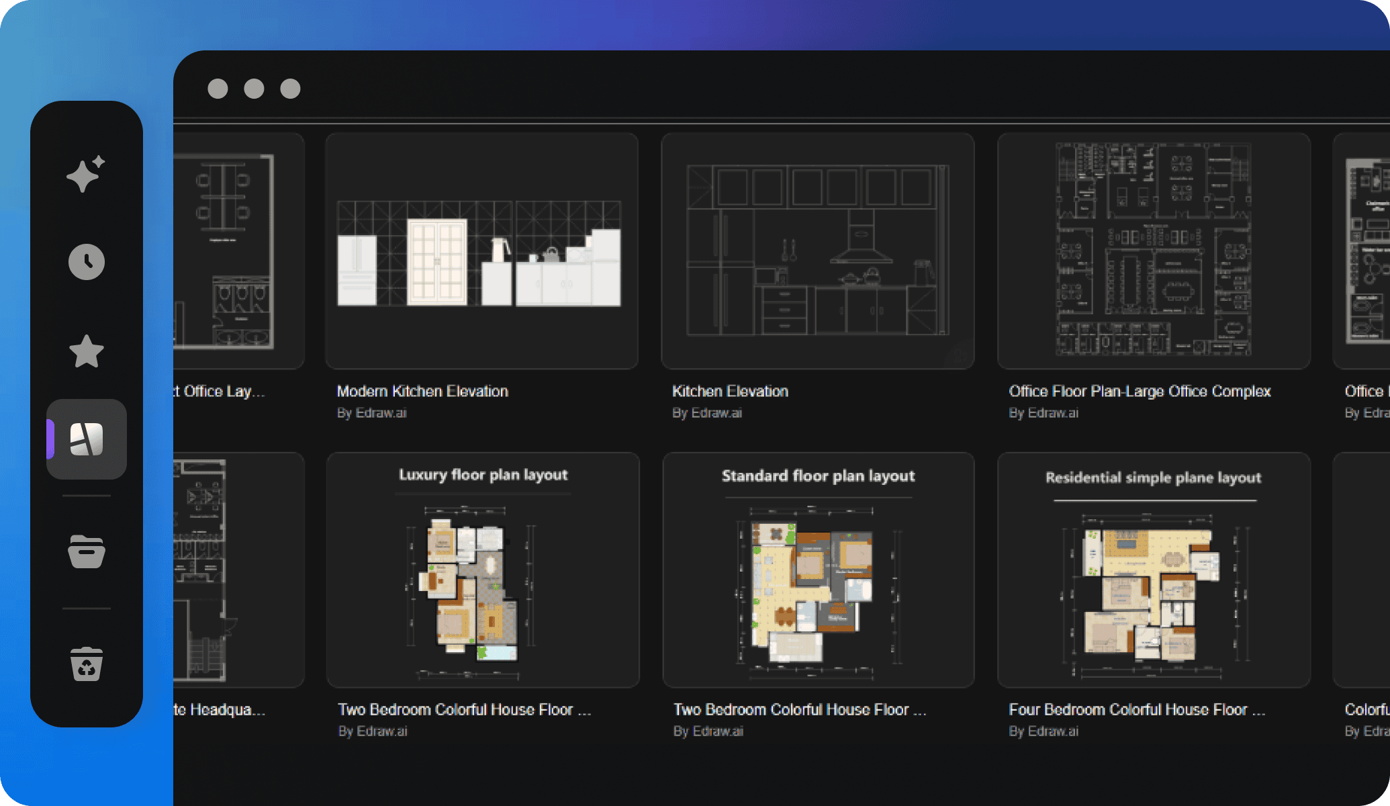Screen dimensions: 1390x806
Task: Open the Recent clock icon
Action: coord(87,262)
